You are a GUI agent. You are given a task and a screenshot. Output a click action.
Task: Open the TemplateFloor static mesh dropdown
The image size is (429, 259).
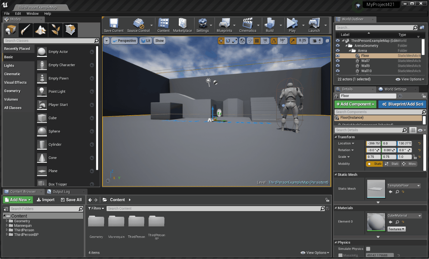[404, 186]
